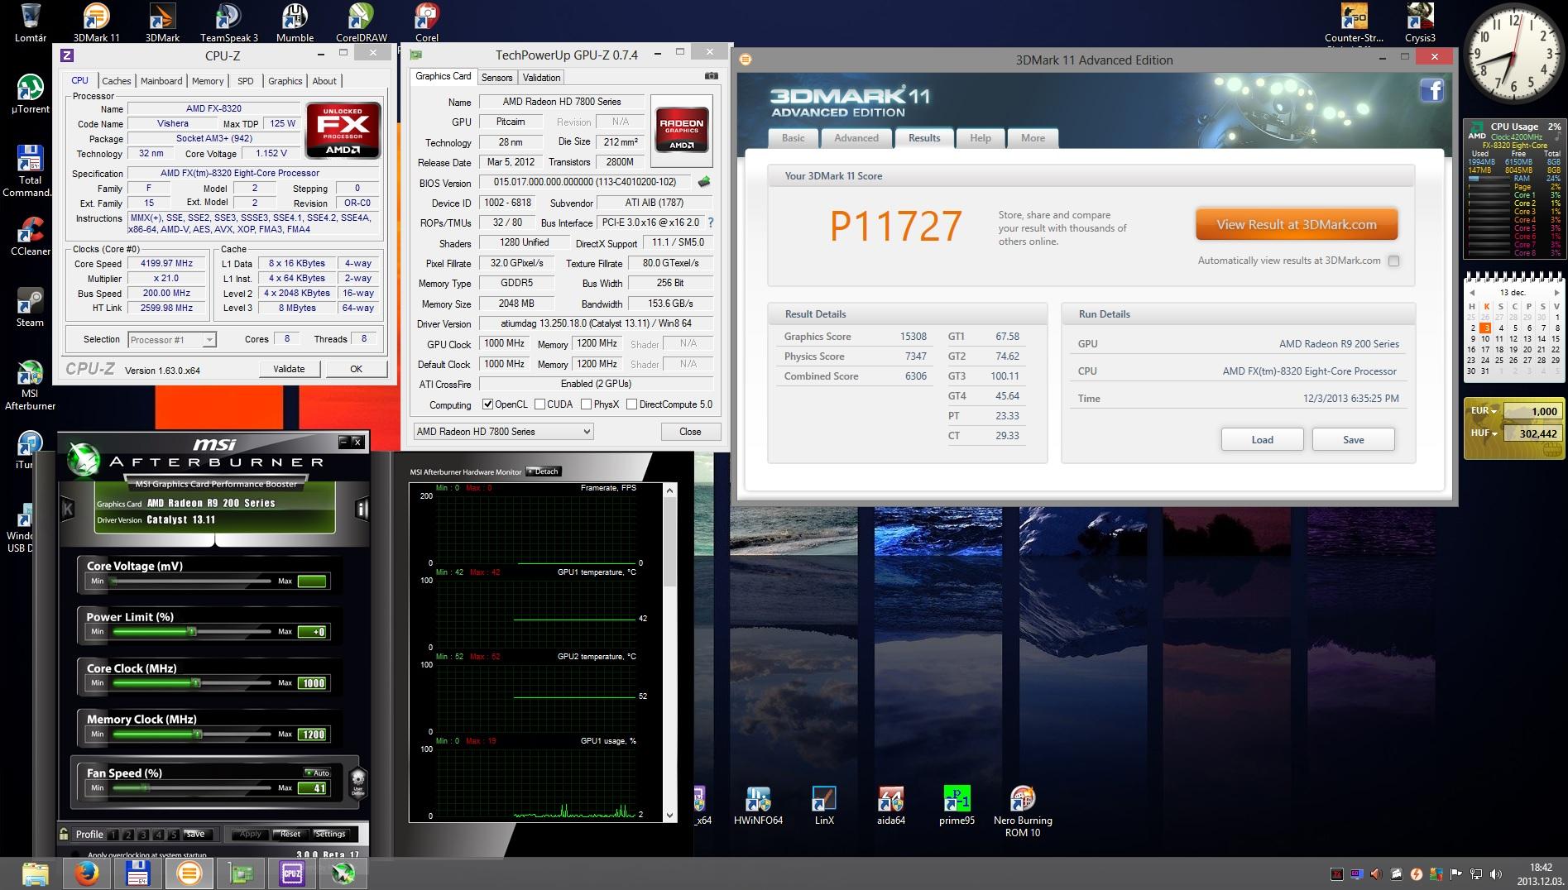Open the Validation tab in GPU-Z
Screen dimensions: 1568x890
pyautogui.click(x=542, y=78)
